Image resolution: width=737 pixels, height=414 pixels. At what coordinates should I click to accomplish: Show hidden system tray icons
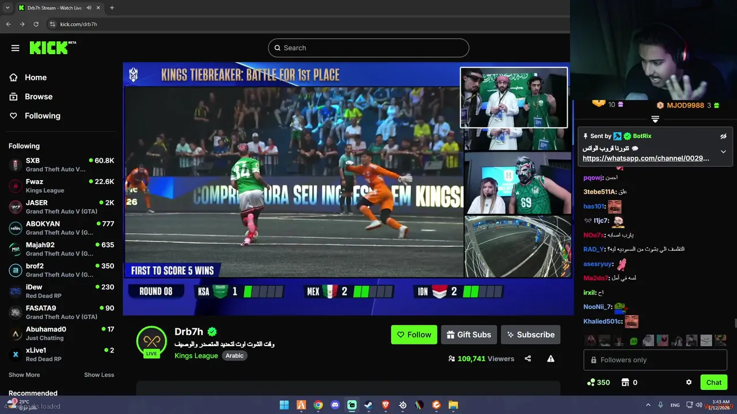point(648,405)
